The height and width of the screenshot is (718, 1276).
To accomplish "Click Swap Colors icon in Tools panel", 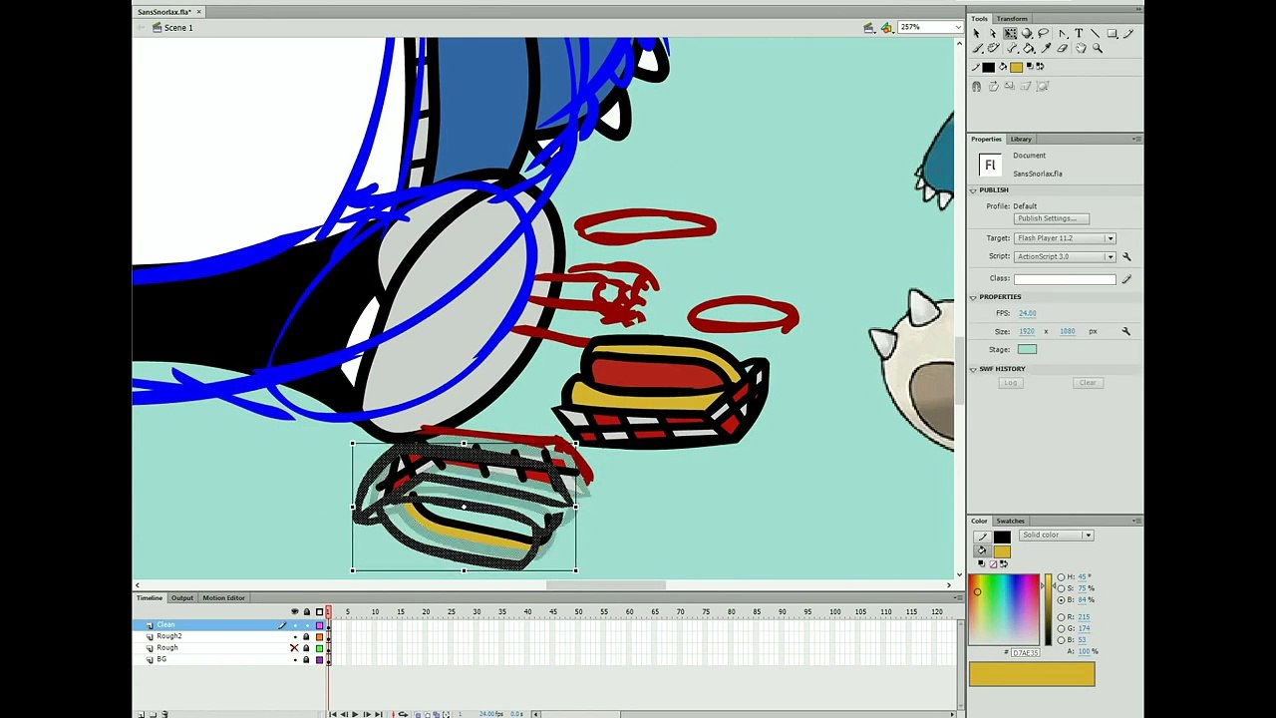I will tap(1040, 66).
